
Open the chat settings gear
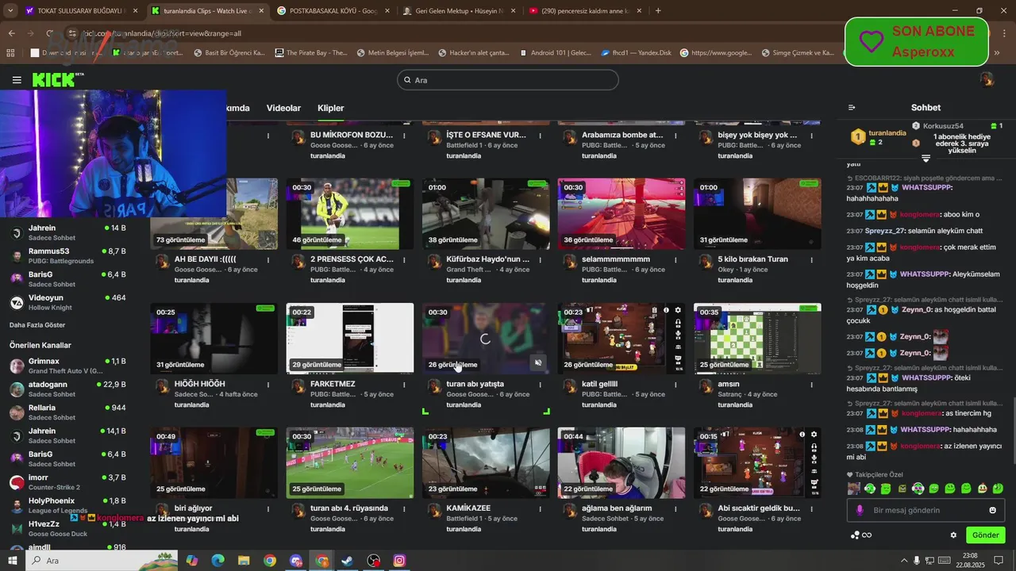point(953,535)
